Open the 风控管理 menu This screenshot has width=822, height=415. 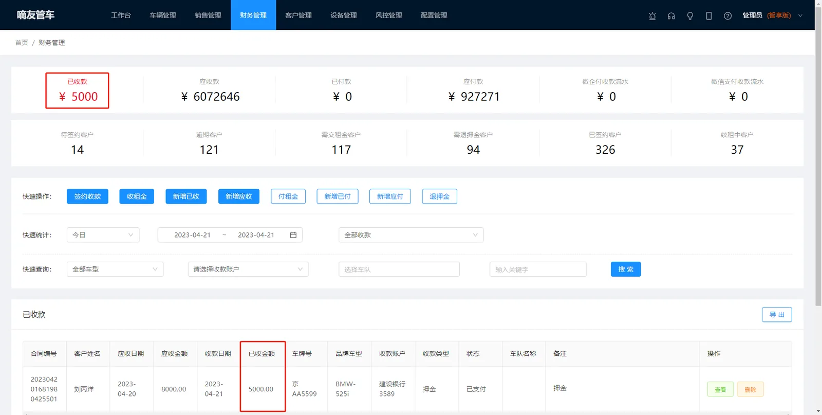[389, 15]
